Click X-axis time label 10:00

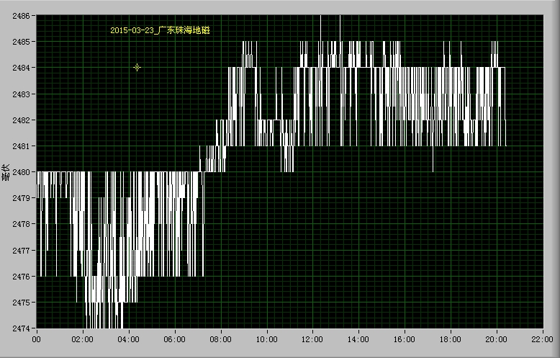click(266, 339)
